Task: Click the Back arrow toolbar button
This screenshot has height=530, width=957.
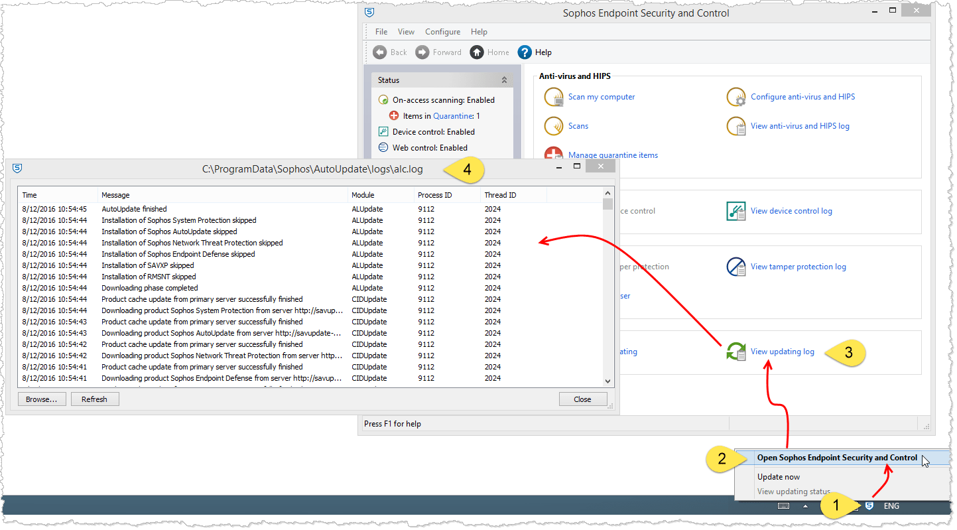Action: pos(389,52)
